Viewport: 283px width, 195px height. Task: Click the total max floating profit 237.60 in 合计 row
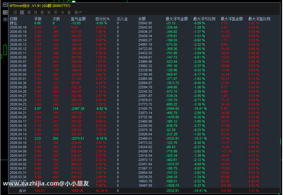[226, 191]
